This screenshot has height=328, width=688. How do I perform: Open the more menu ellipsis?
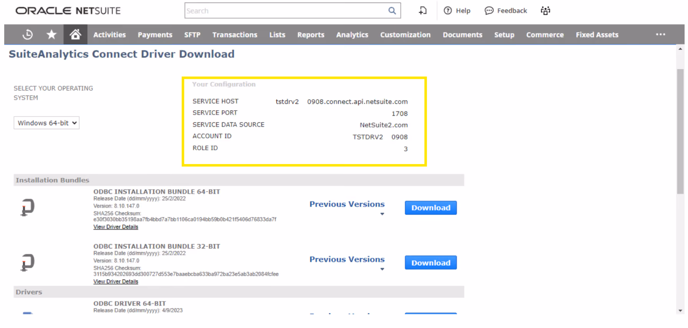(660, 34)
